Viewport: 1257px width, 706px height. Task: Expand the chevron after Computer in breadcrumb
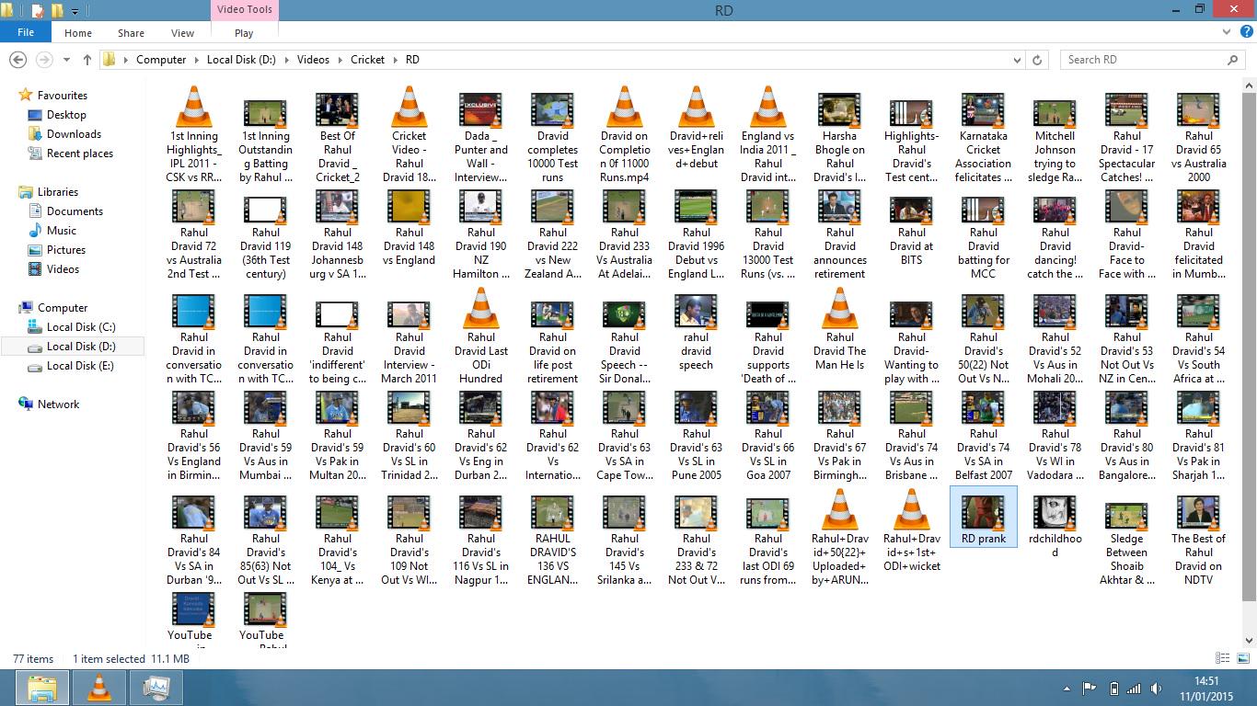(x=196, y=60)
